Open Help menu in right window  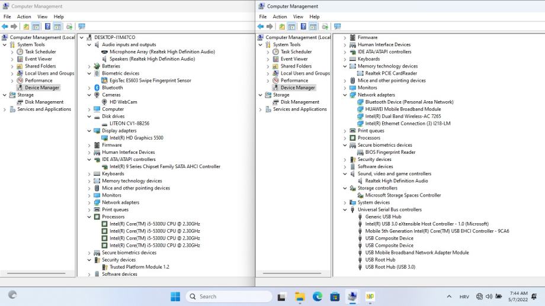click(x=314, y=17)
